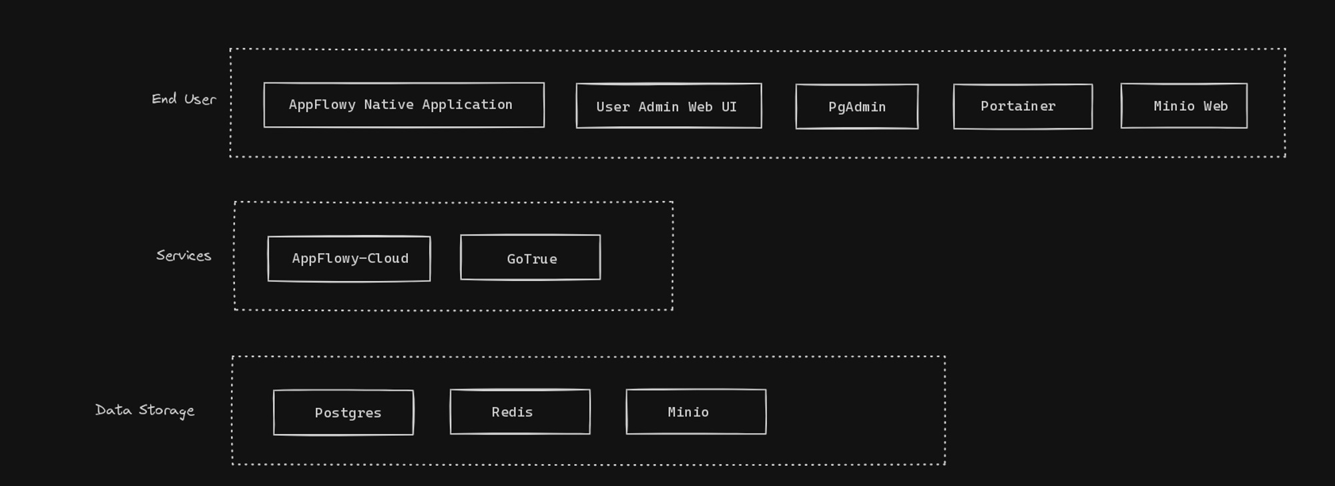Click the AppFlowy Native Application box
1335x486 pixels.
click(x=403, y=105)
